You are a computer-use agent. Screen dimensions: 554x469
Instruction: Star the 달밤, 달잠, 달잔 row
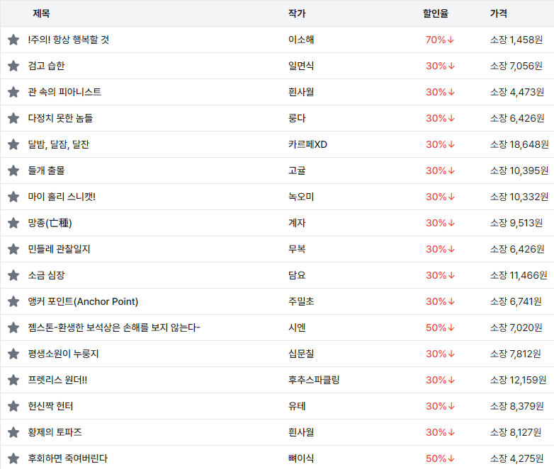click(13, 144)
